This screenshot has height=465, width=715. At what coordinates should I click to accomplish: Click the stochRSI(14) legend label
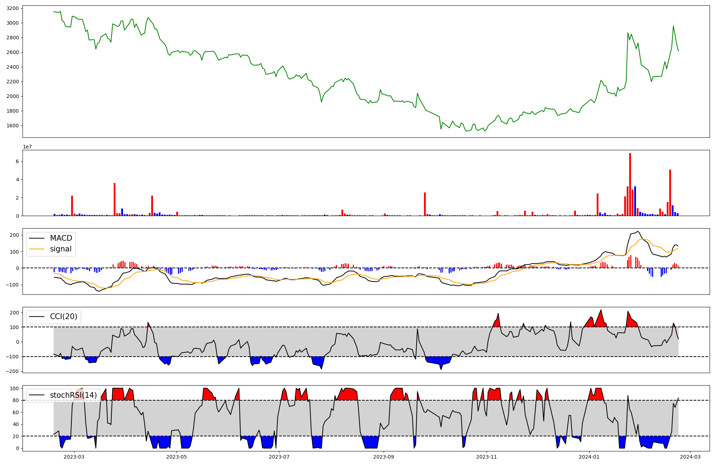(x=73, y=395)
